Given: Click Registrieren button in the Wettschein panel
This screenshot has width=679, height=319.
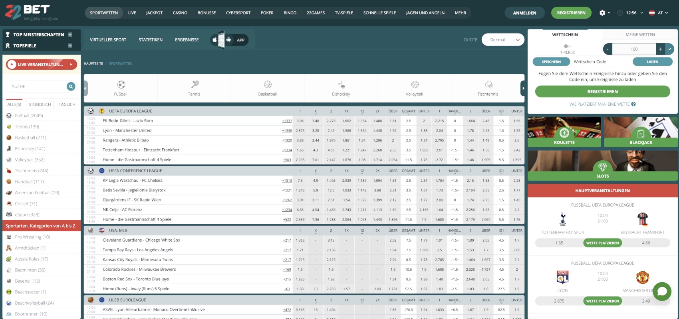Looking at the screenshot, I should click(x=602, y=92).
